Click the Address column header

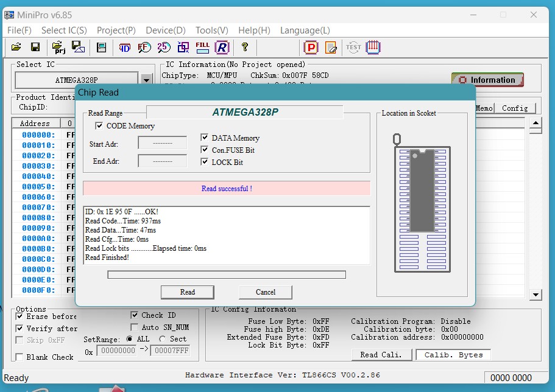36,123
